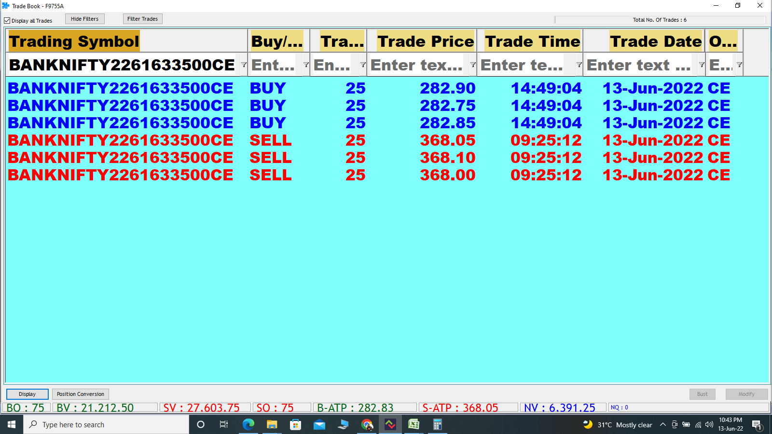Screen dimensions: 772x434
Task: Open the battery status tray icon
Action: point(686,424)
